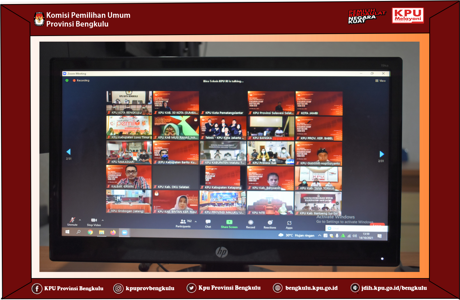Go to next gallery page arrow
Image resolution: width=460 pixels, height=300 pixels.
point(381,154)
